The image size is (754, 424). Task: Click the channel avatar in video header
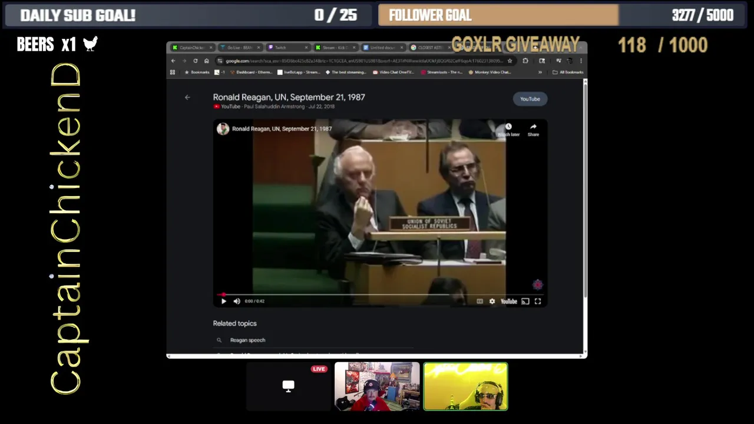223,128
